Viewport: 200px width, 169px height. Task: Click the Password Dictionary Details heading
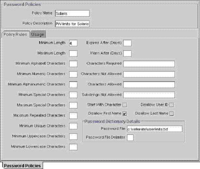click(x=112, y=121)
